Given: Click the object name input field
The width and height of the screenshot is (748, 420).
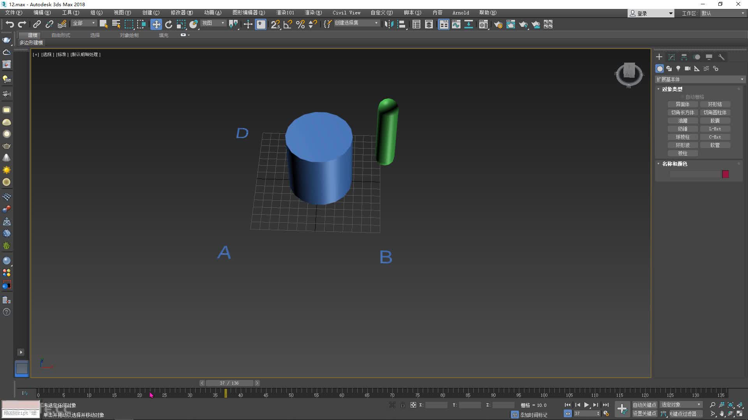Looking at the screenshot, I should pos(695,174).
